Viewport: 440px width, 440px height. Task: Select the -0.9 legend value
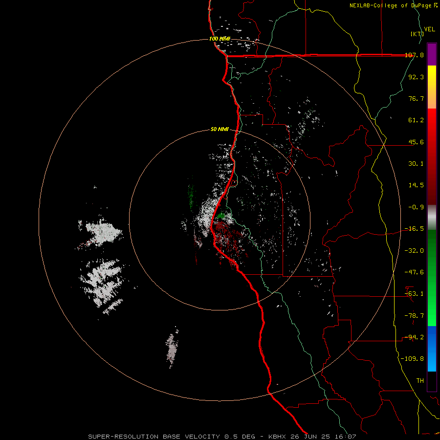point(416,207)
